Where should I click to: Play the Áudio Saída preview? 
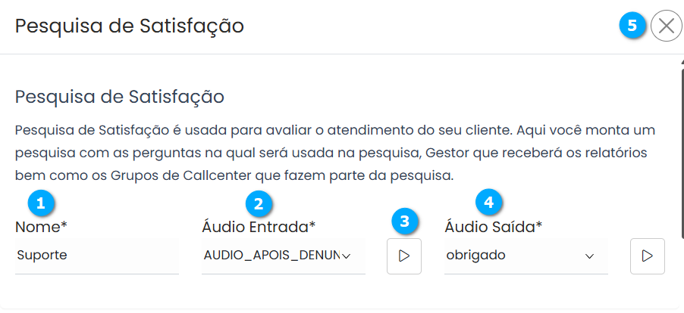(x=647, y=256)
